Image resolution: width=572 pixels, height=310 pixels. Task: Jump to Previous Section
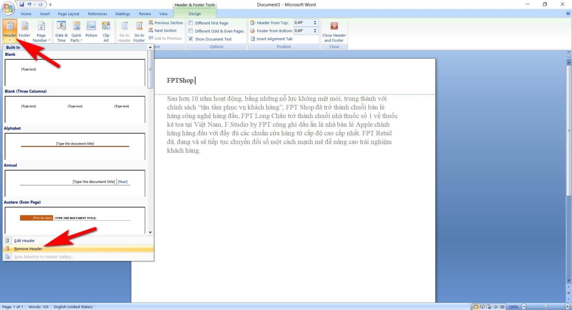pos(166,23)
